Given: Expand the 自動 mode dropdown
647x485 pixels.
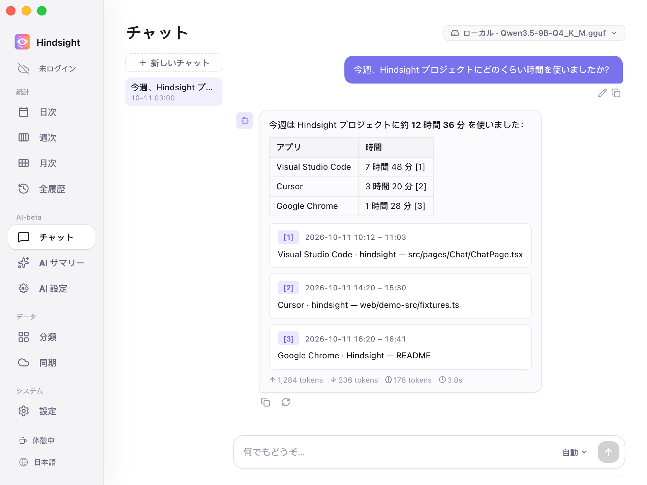Looking at the screenshot, I should (x=575, y=452).
